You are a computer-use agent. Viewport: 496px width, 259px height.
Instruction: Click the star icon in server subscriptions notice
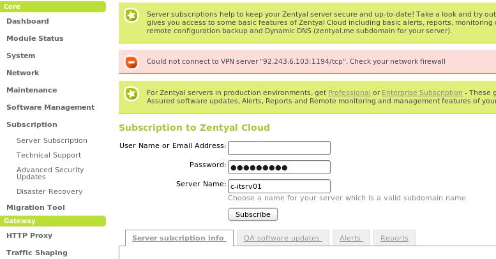(132, 15)
